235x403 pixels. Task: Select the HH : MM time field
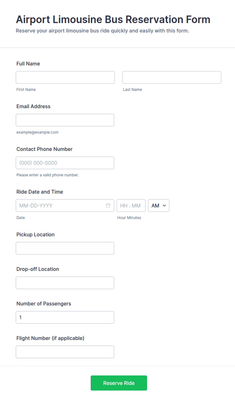point(131,206)
